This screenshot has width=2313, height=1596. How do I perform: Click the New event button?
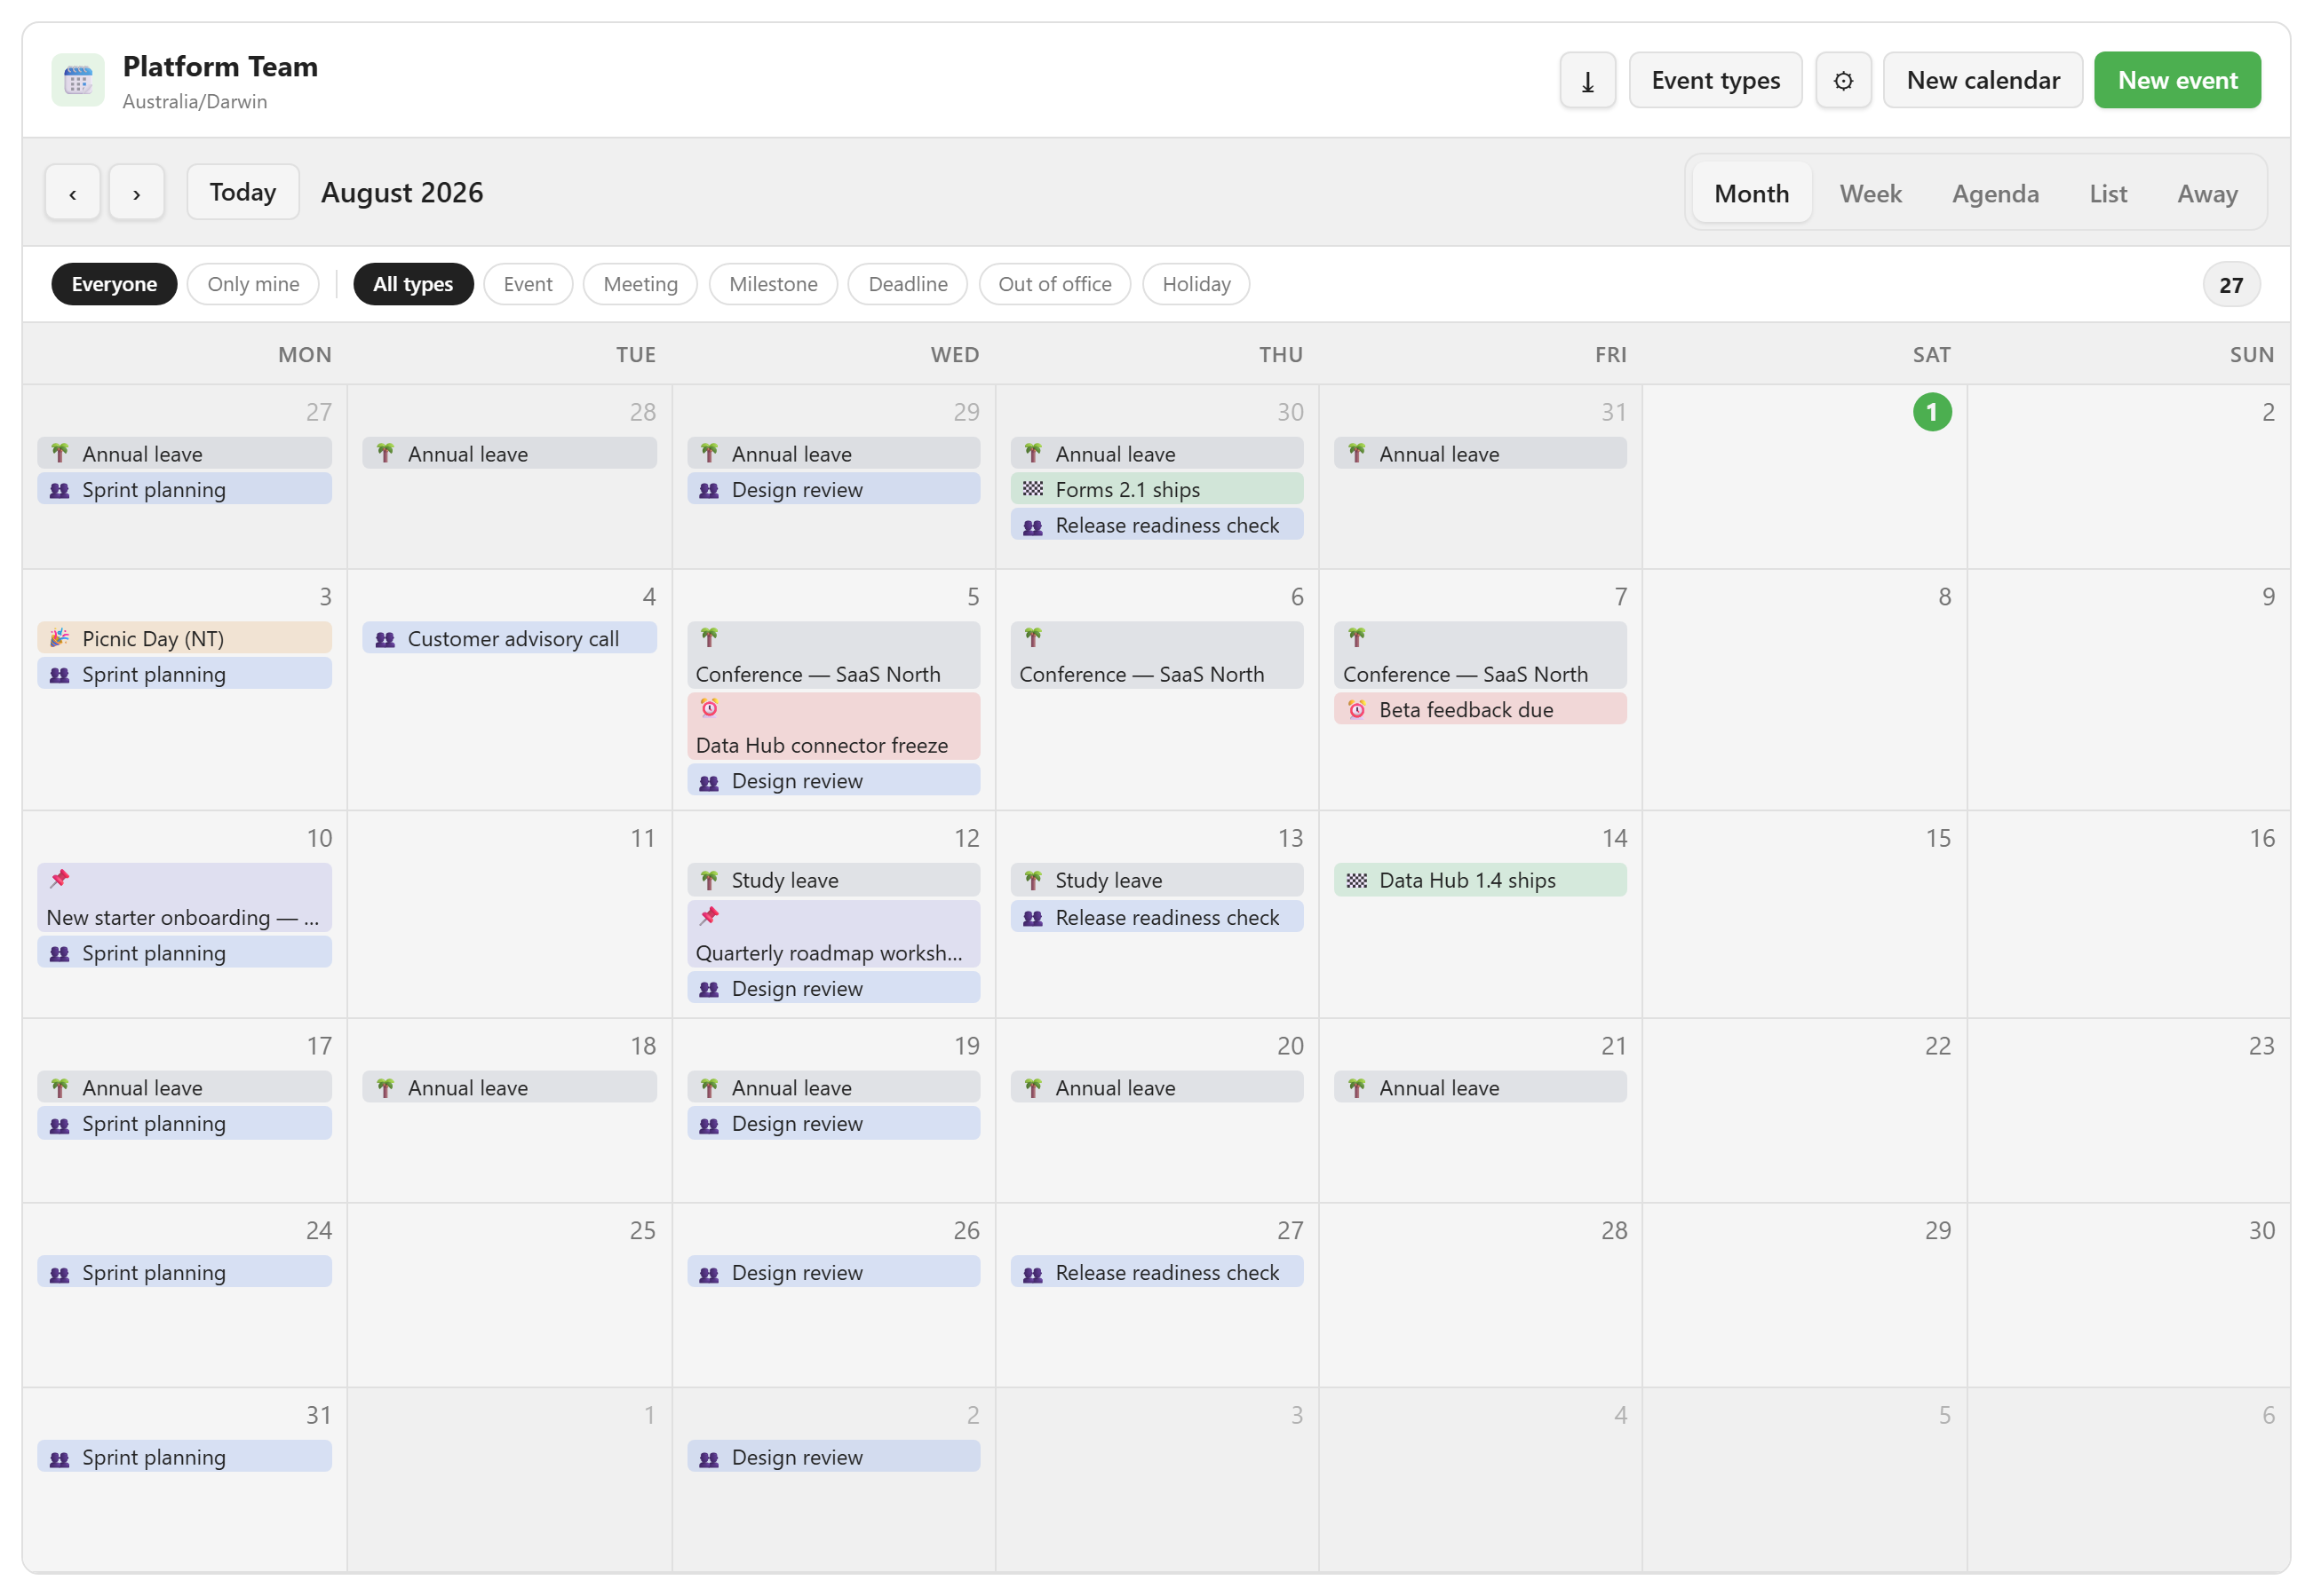point(2177,80)
